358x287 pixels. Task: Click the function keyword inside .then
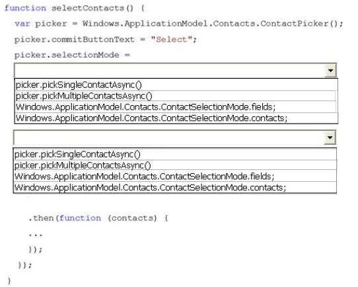[x=80, y=218]
